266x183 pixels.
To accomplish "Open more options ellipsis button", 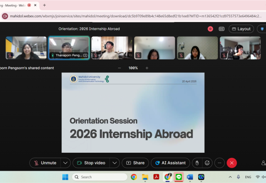I will (220, 163).
